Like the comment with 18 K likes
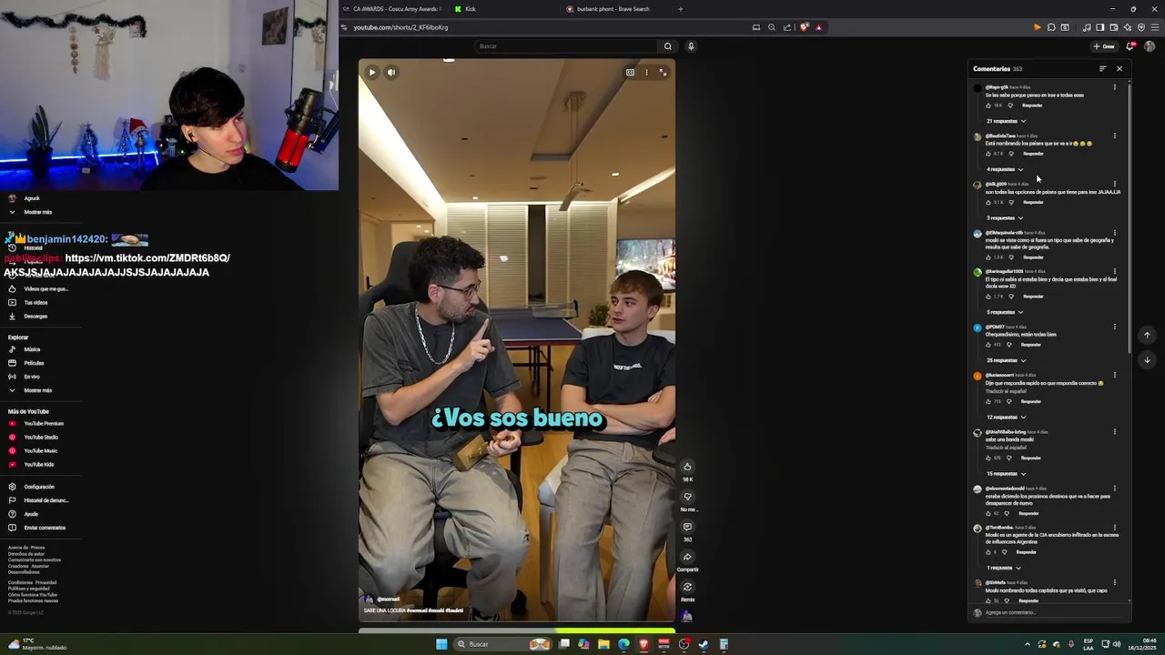The height and width of the screenshot is (655, 1165). click(989, 106)
